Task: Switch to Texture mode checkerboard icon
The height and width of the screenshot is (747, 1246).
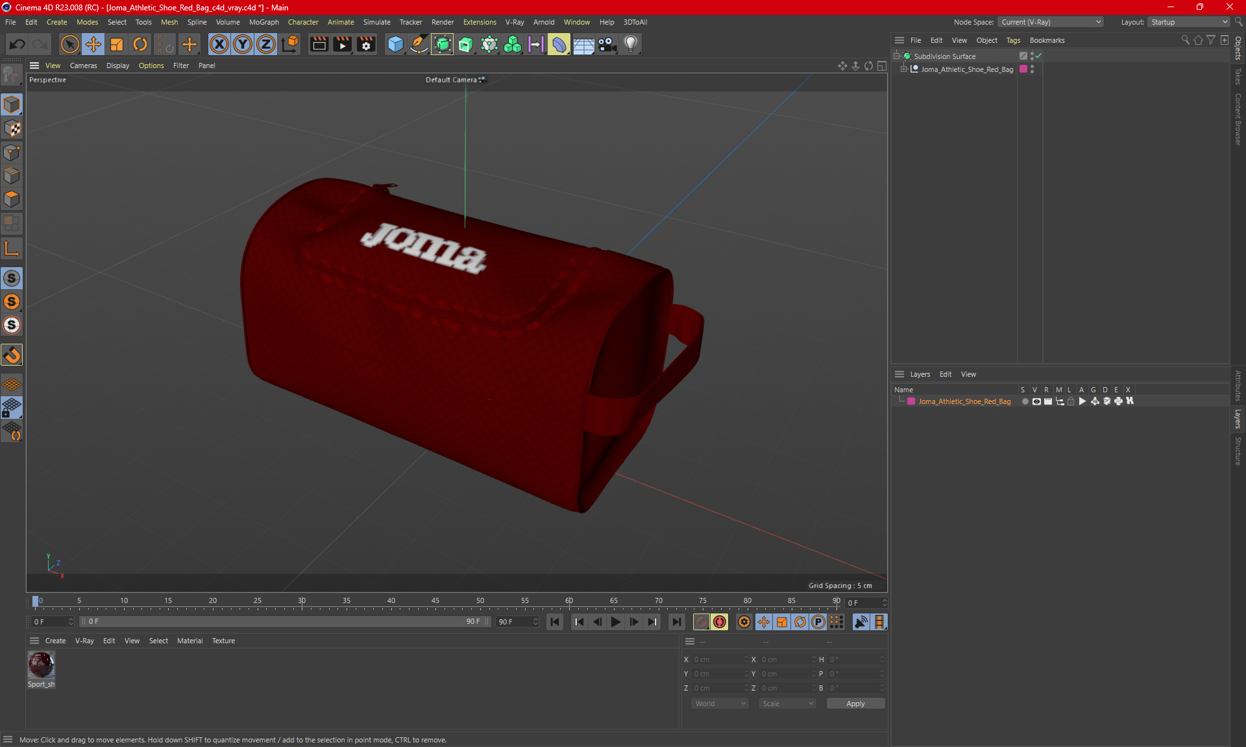Action: 12,128
